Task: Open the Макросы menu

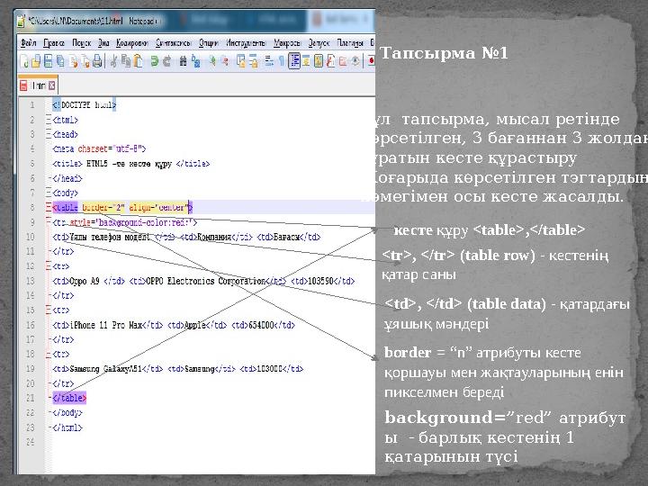Action: [287, 43]
